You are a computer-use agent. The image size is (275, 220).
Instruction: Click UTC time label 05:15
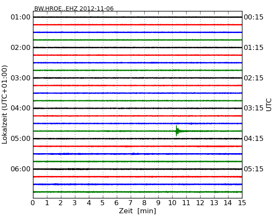pos(253,169)
